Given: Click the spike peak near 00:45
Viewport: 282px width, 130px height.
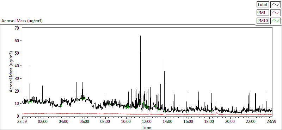Looking at the screenshot, I should tap(30, 67).
